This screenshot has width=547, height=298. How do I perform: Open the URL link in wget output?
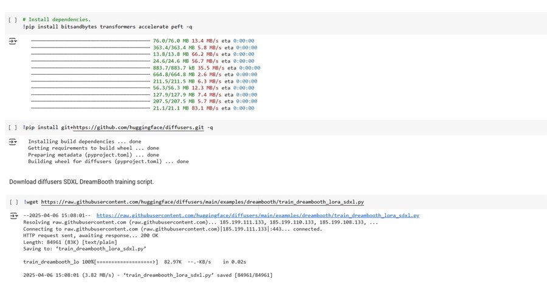pos(258,215)
